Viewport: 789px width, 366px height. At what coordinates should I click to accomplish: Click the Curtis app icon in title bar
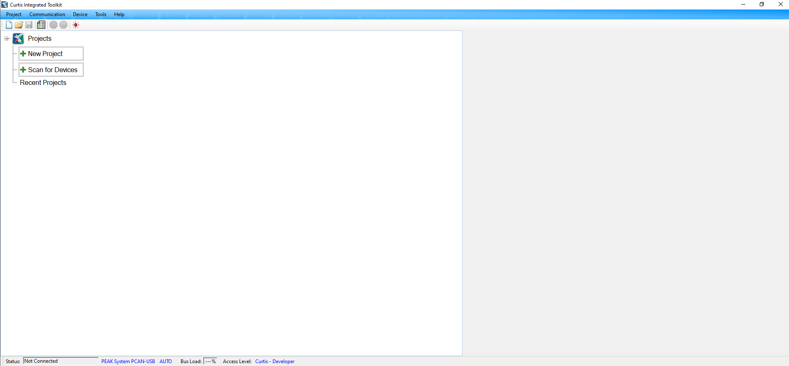(x=5, y=5)
